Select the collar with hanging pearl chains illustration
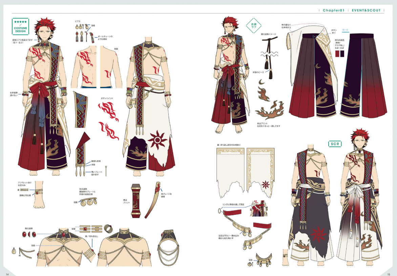Screen dimensions: 397x276 coord(168,248)
